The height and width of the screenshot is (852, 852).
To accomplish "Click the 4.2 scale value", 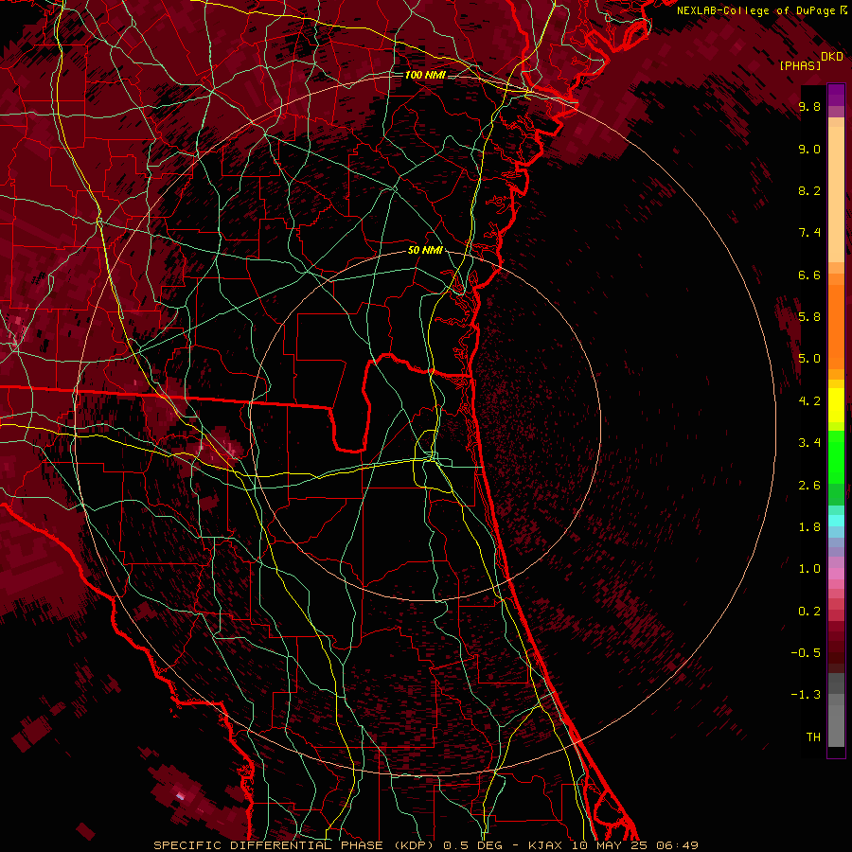I will pyautogui.click(x=809, y=401).
